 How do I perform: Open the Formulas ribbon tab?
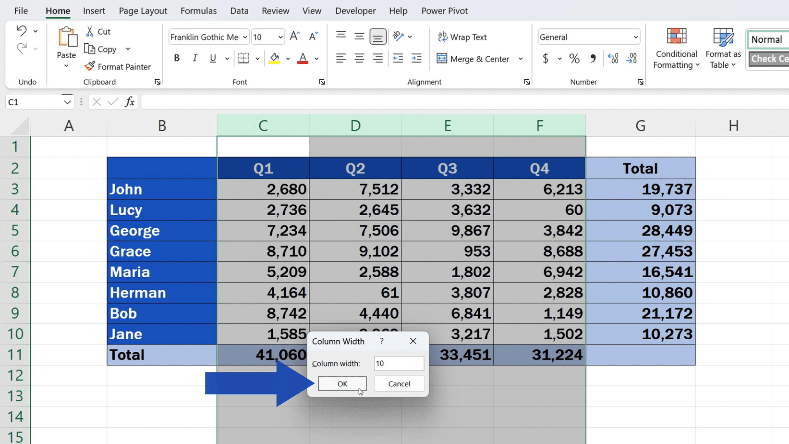(198, 11)
